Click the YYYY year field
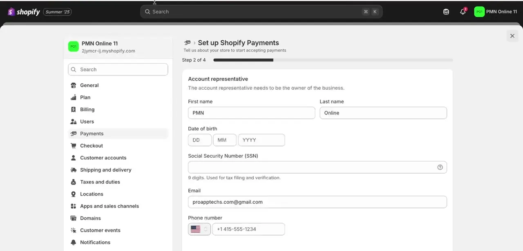 261,140
